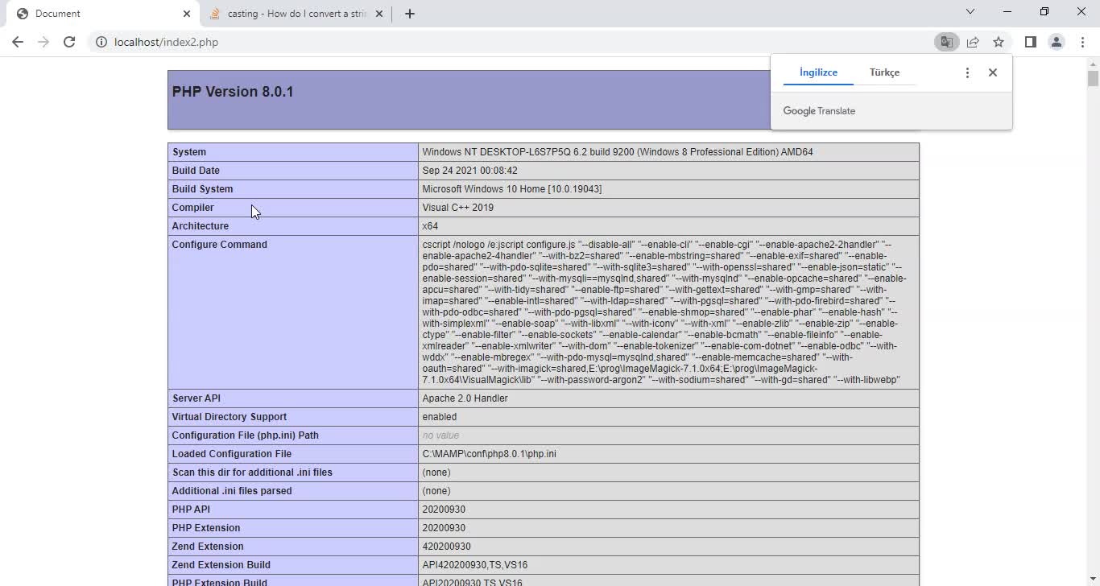Click the PHP API row label

191,510
